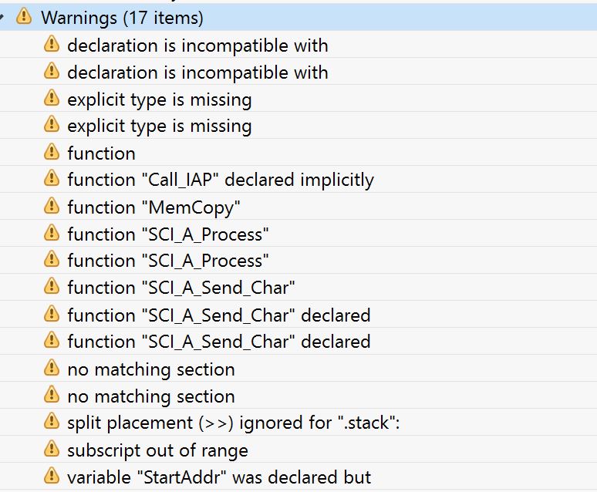Select the Warnings (17 items) header row
The height and width of the screenshot is (492, 597).
[x=298, y=17]
